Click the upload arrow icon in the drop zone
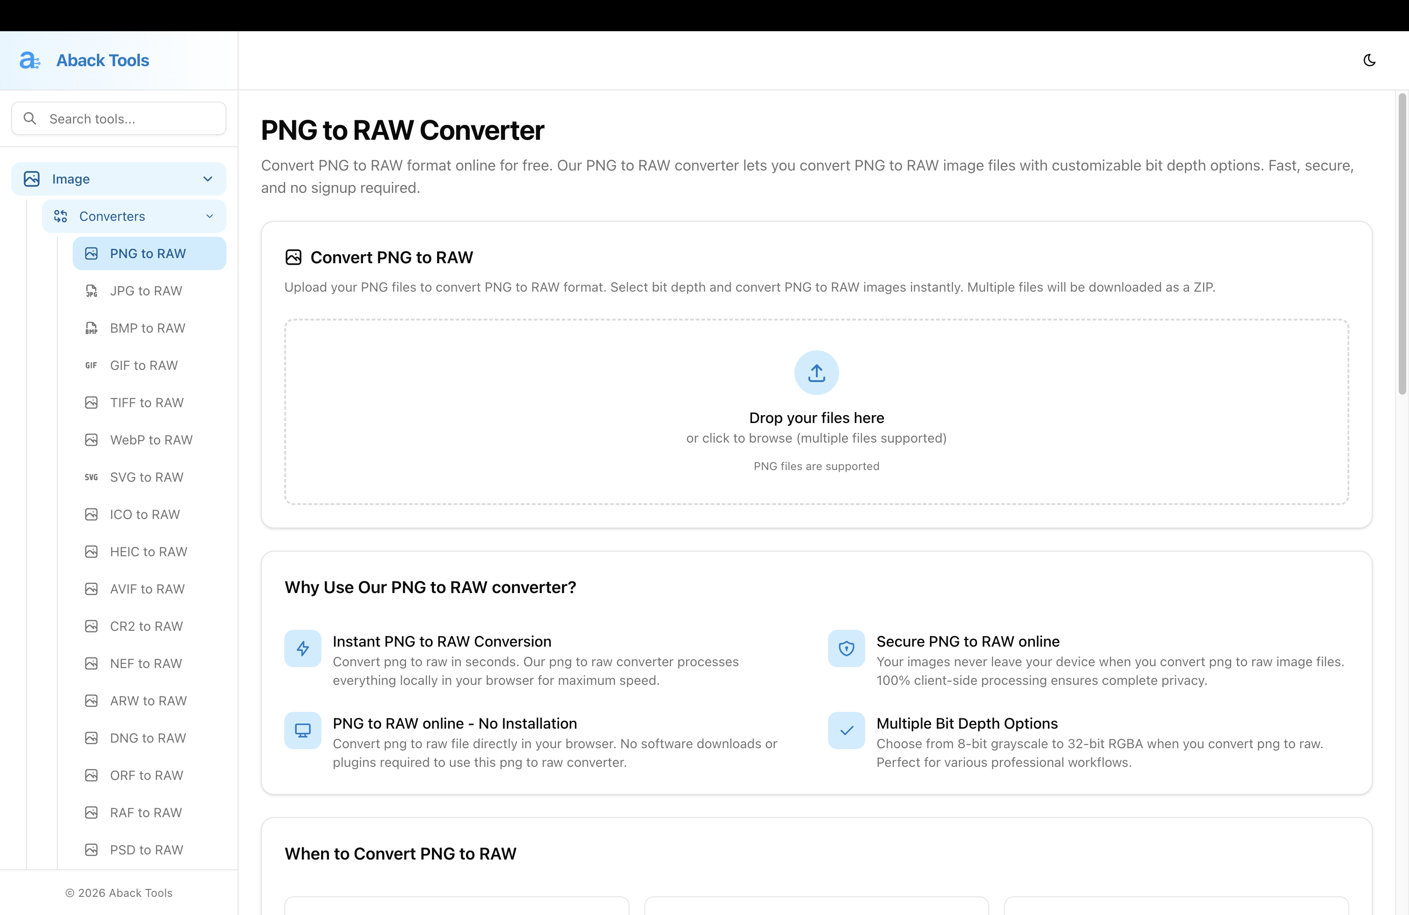 click(816, 373)
